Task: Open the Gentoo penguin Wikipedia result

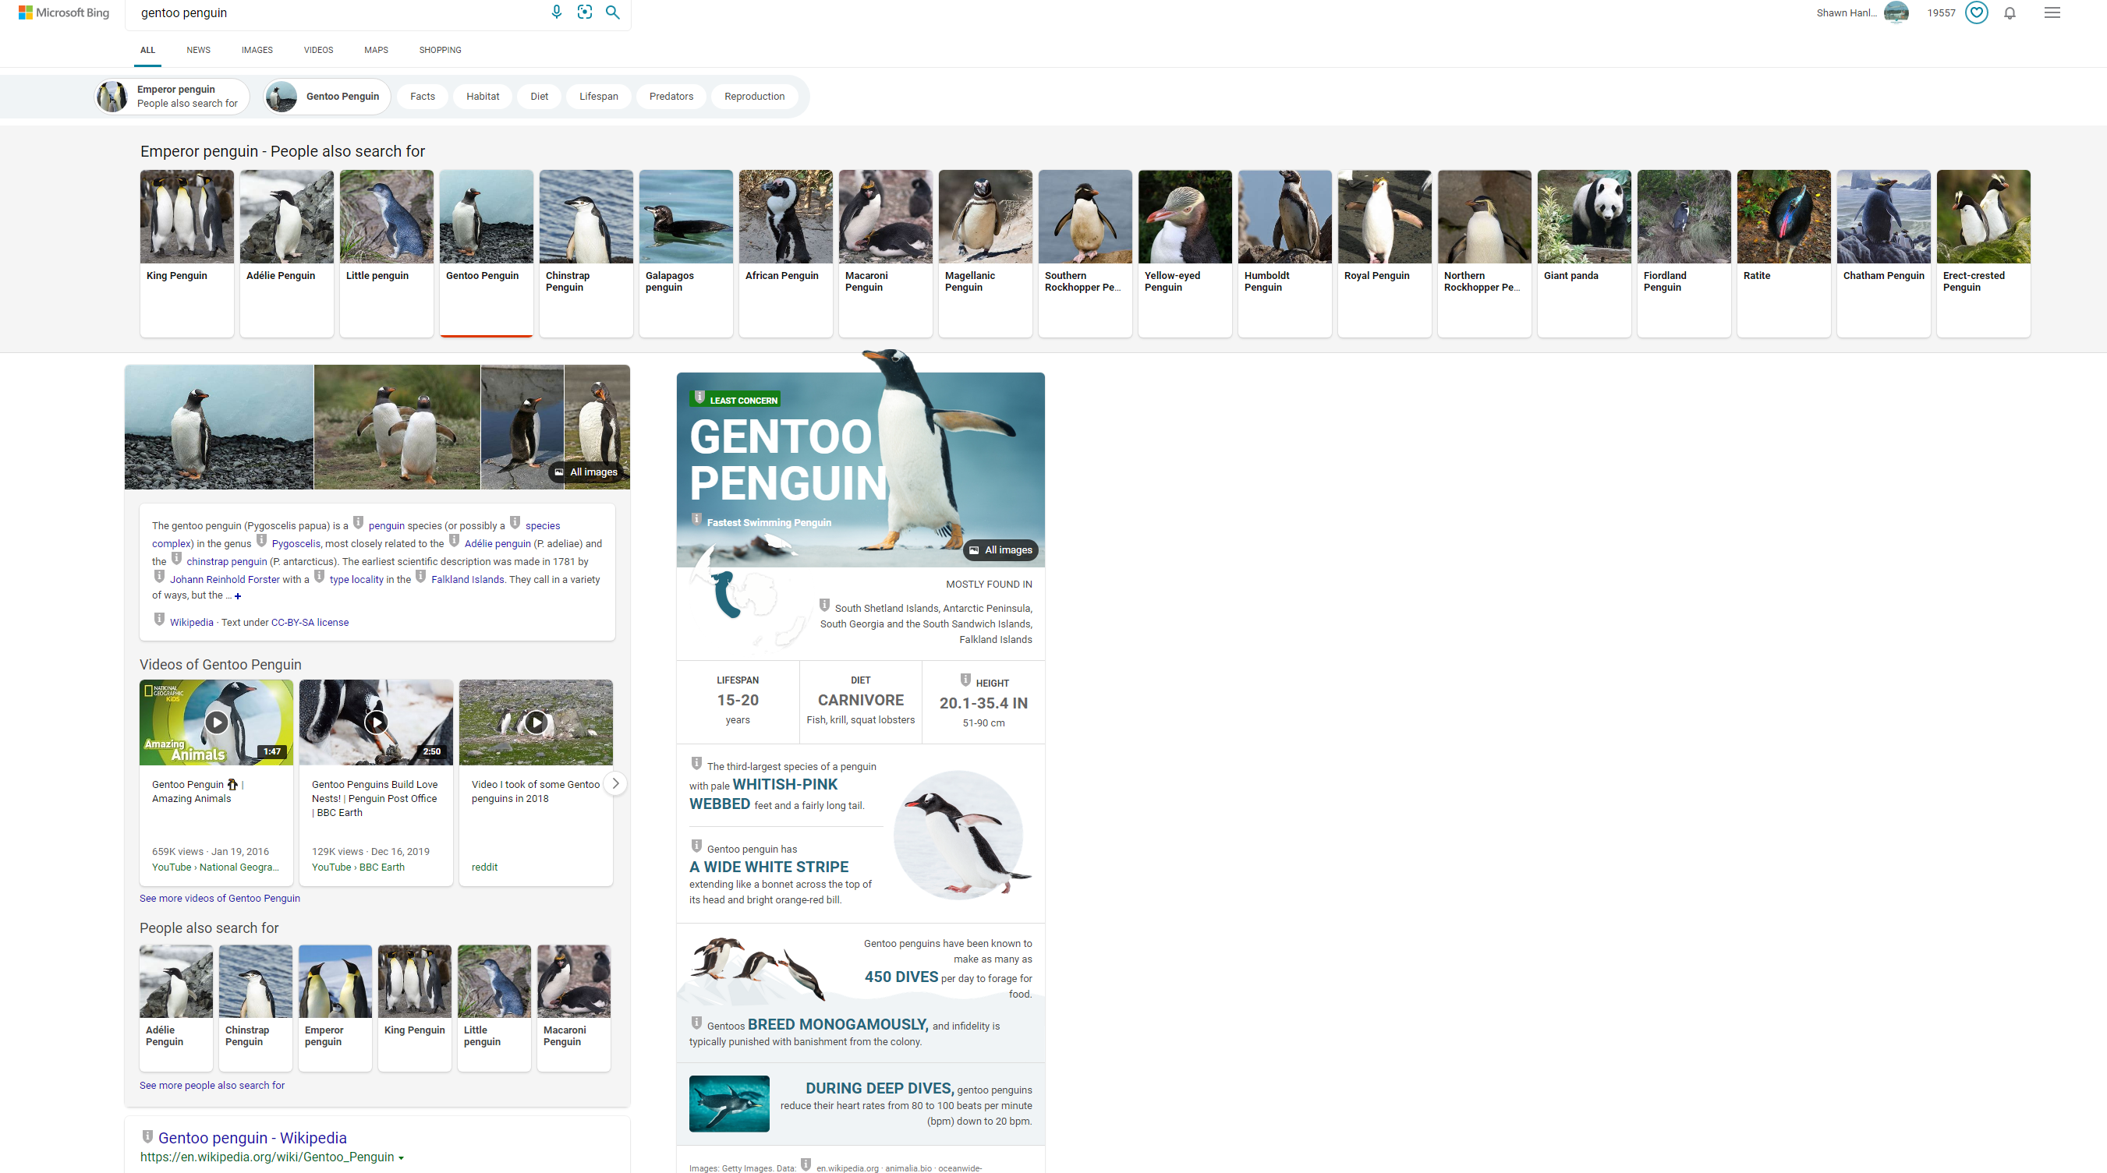Action: pos(252,1137)
